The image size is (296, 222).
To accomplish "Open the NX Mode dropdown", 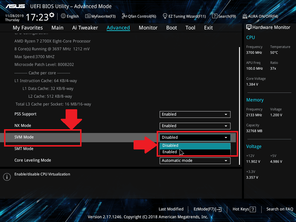I will [195, 126].
